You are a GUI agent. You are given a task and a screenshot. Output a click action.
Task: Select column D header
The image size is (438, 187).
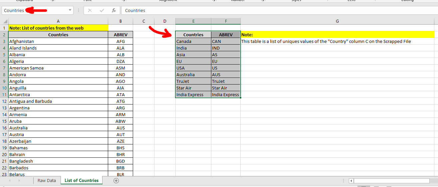pos(165,21)
